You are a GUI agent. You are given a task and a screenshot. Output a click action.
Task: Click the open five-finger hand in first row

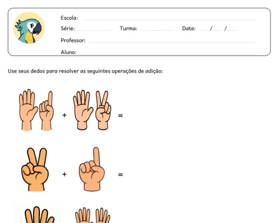click(x=28, y=110)
